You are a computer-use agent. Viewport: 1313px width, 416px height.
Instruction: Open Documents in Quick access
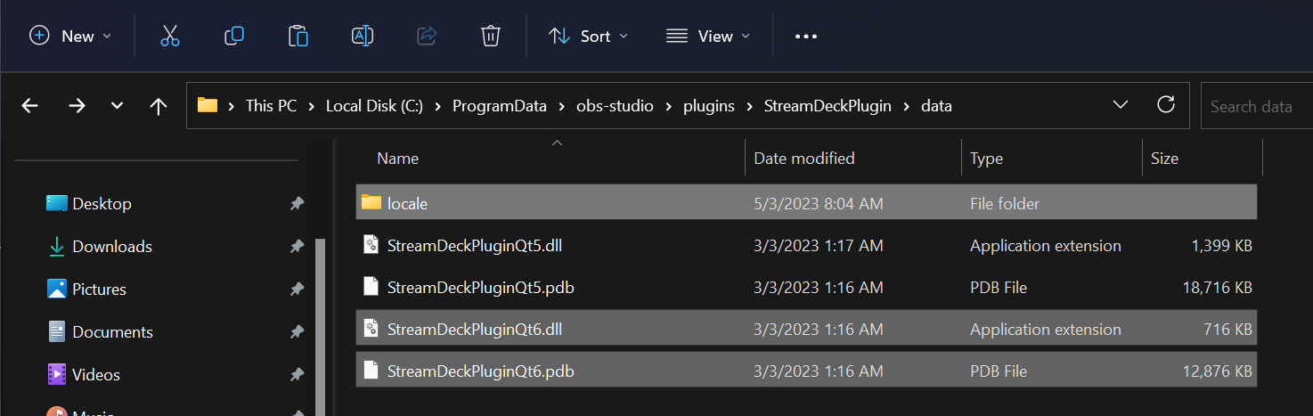click(112, 332)
